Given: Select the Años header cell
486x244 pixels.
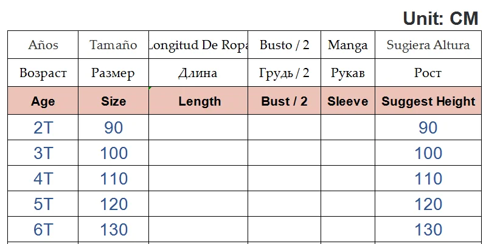Looking at the screenshot, I should point(43,45).
